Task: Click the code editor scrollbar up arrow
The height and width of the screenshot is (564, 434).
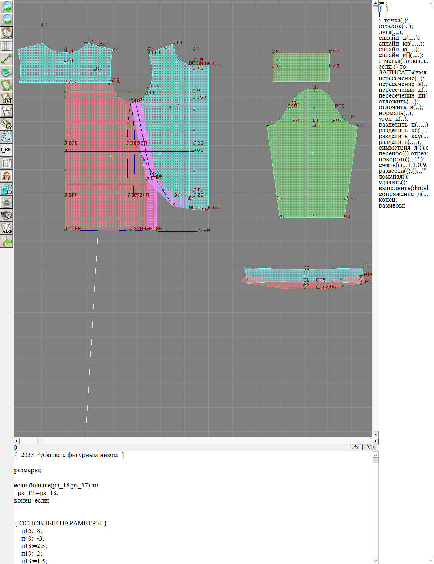Action: pos(375,454)
